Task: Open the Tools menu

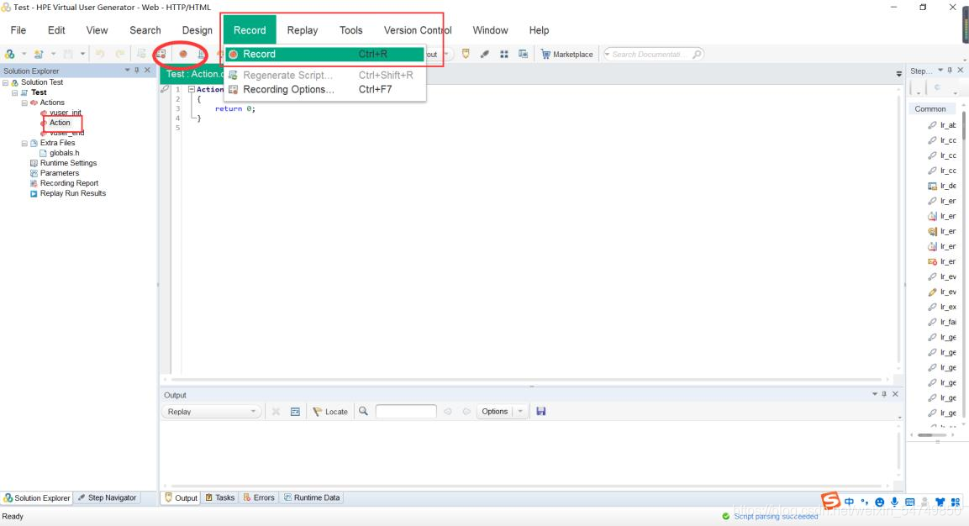Action: tap(350, 30)
